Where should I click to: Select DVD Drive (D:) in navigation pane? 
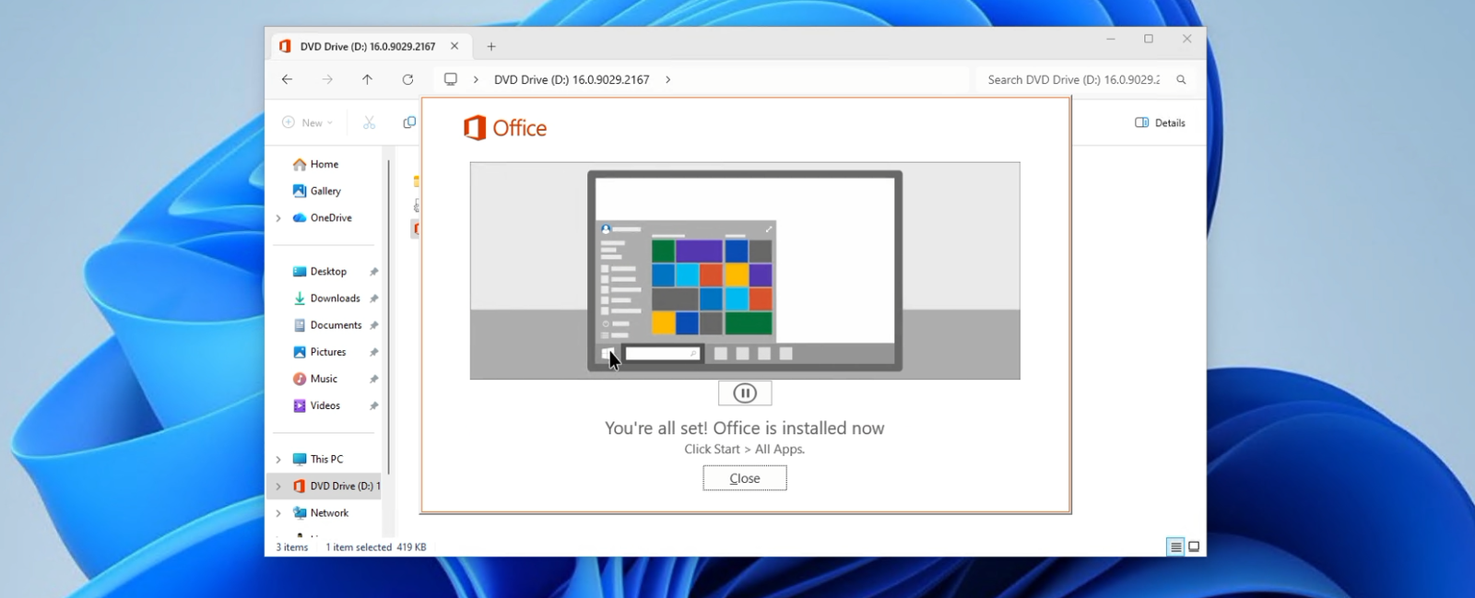click(336, 486)
